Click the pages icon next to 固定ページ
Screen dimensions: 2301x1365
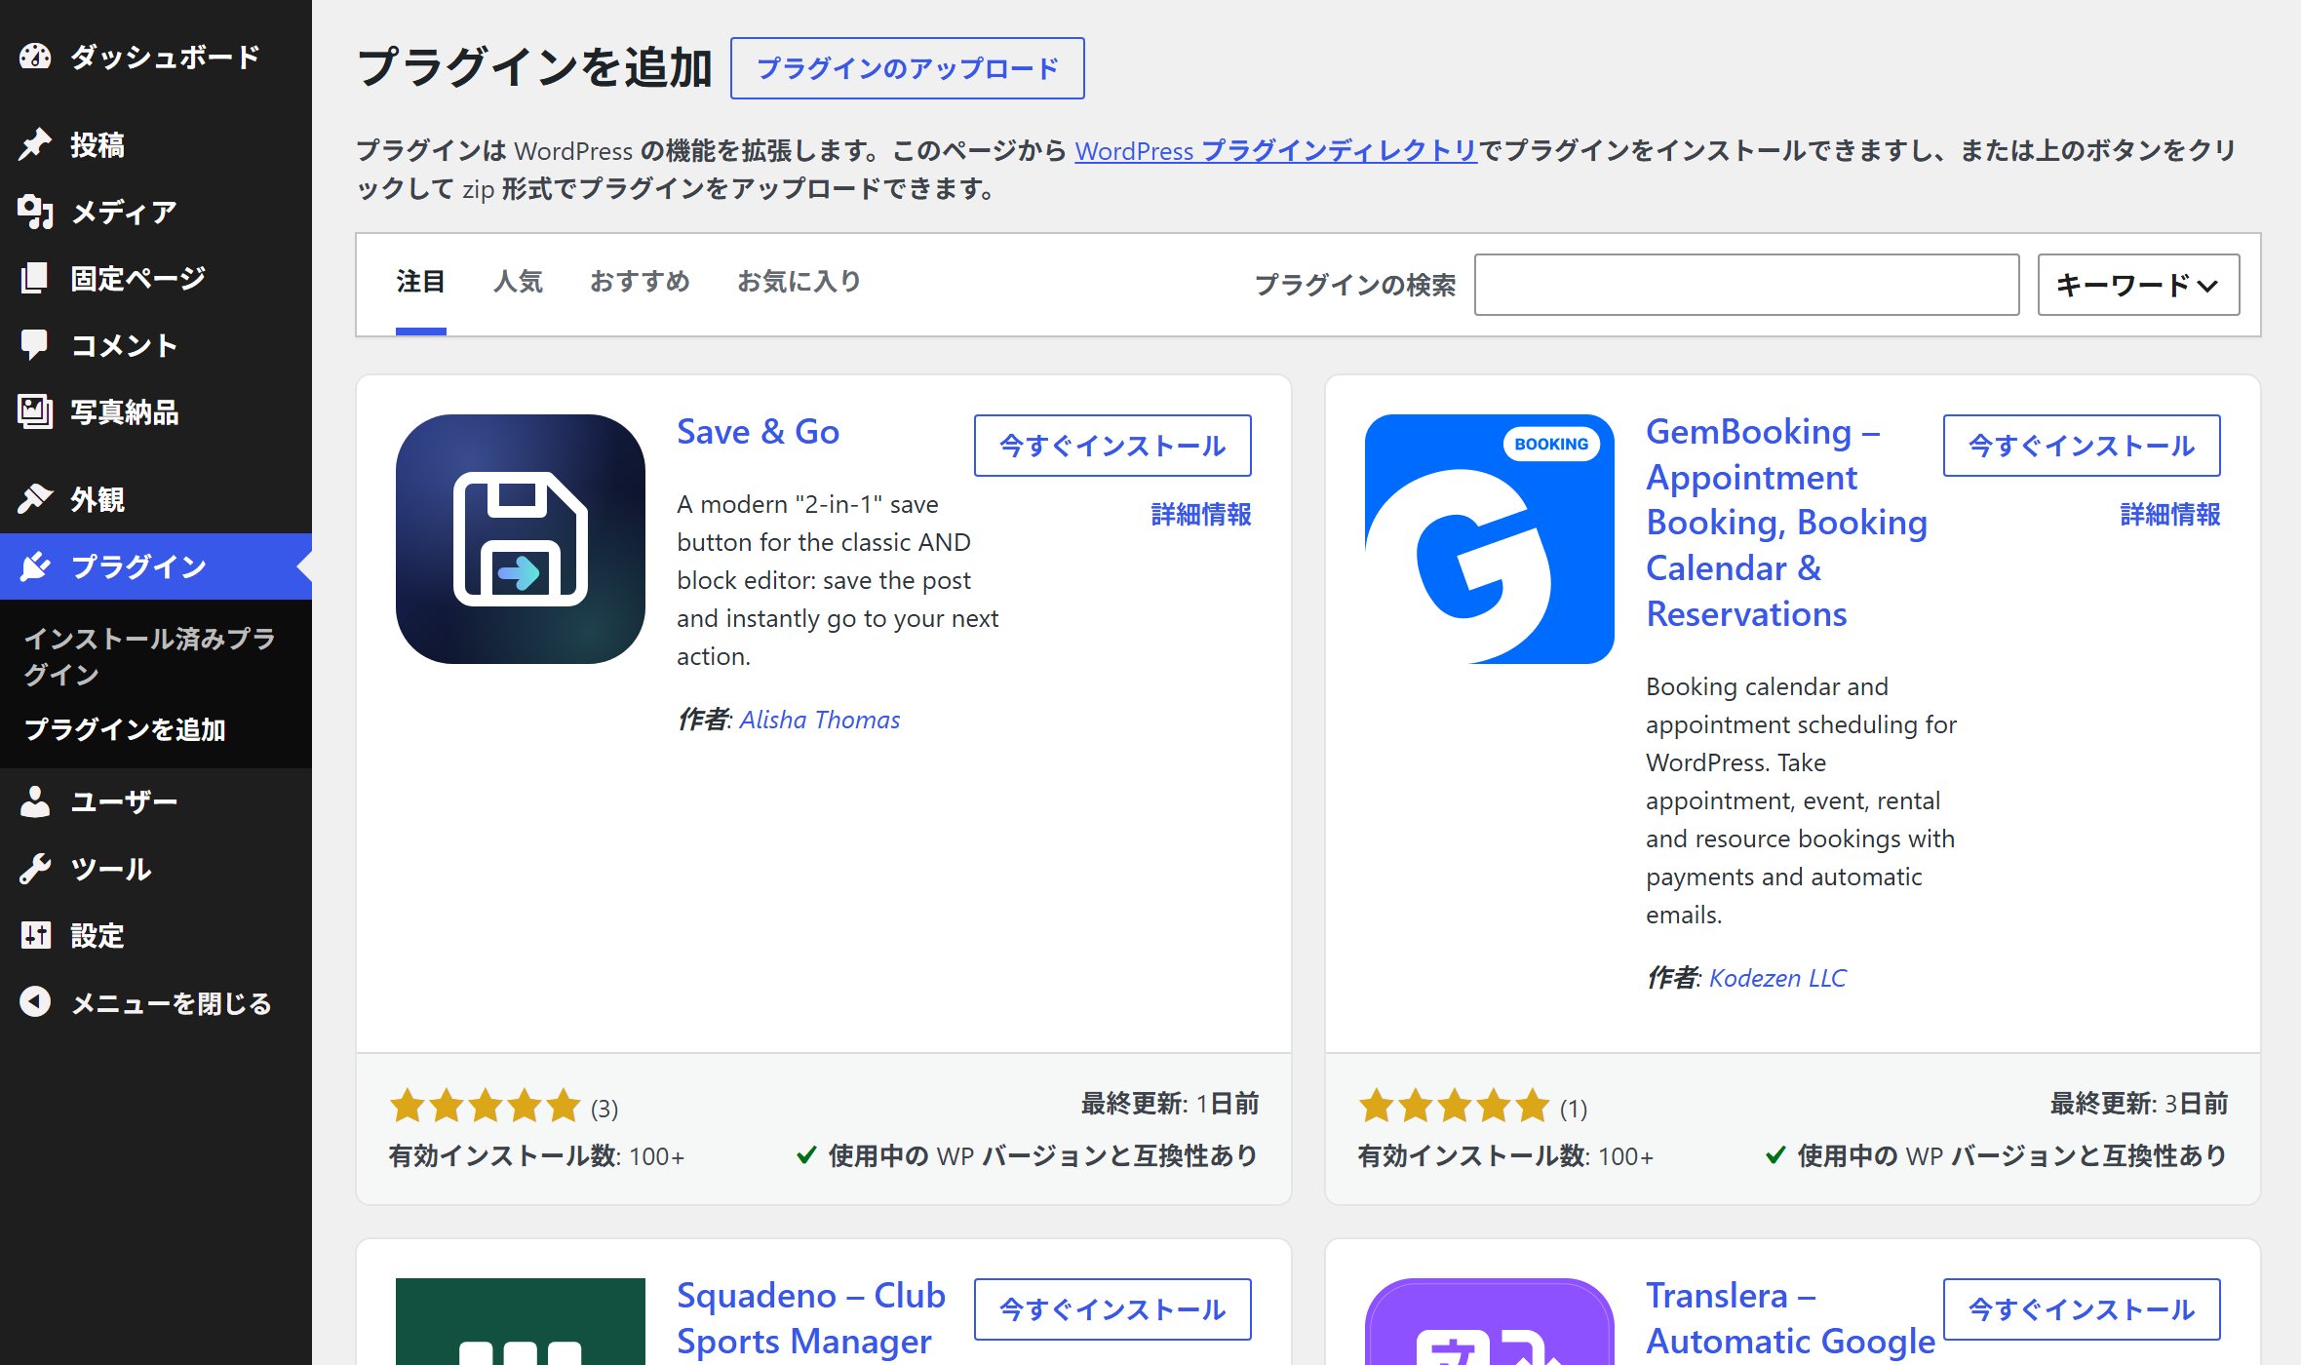coord(35,278)
